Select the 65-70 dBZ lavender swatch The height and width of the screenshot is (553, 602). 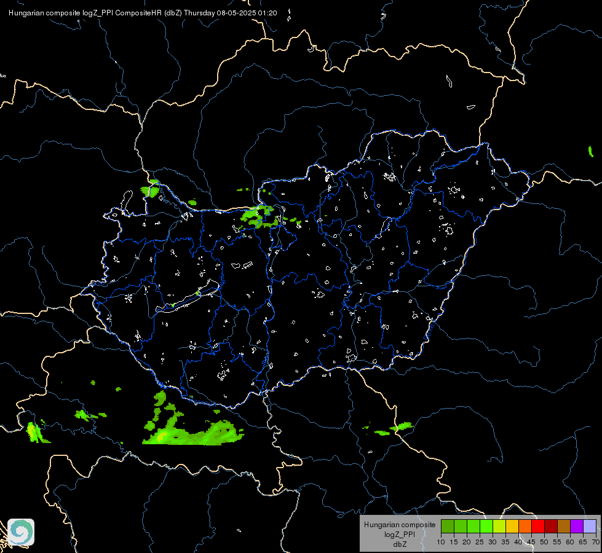point(590,526)
